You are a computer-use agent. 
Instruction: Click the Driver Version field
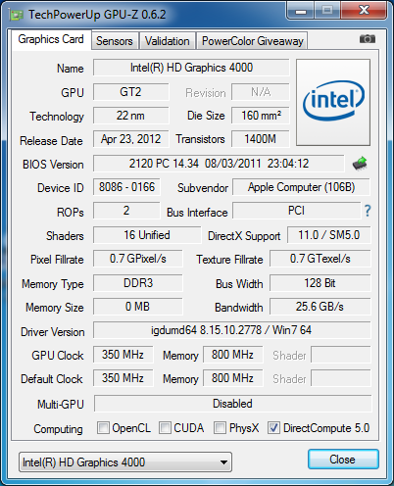click(232, 330)
